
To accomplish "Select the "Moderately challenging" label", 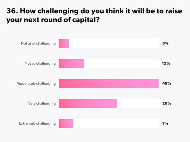I will pos(36,84).
